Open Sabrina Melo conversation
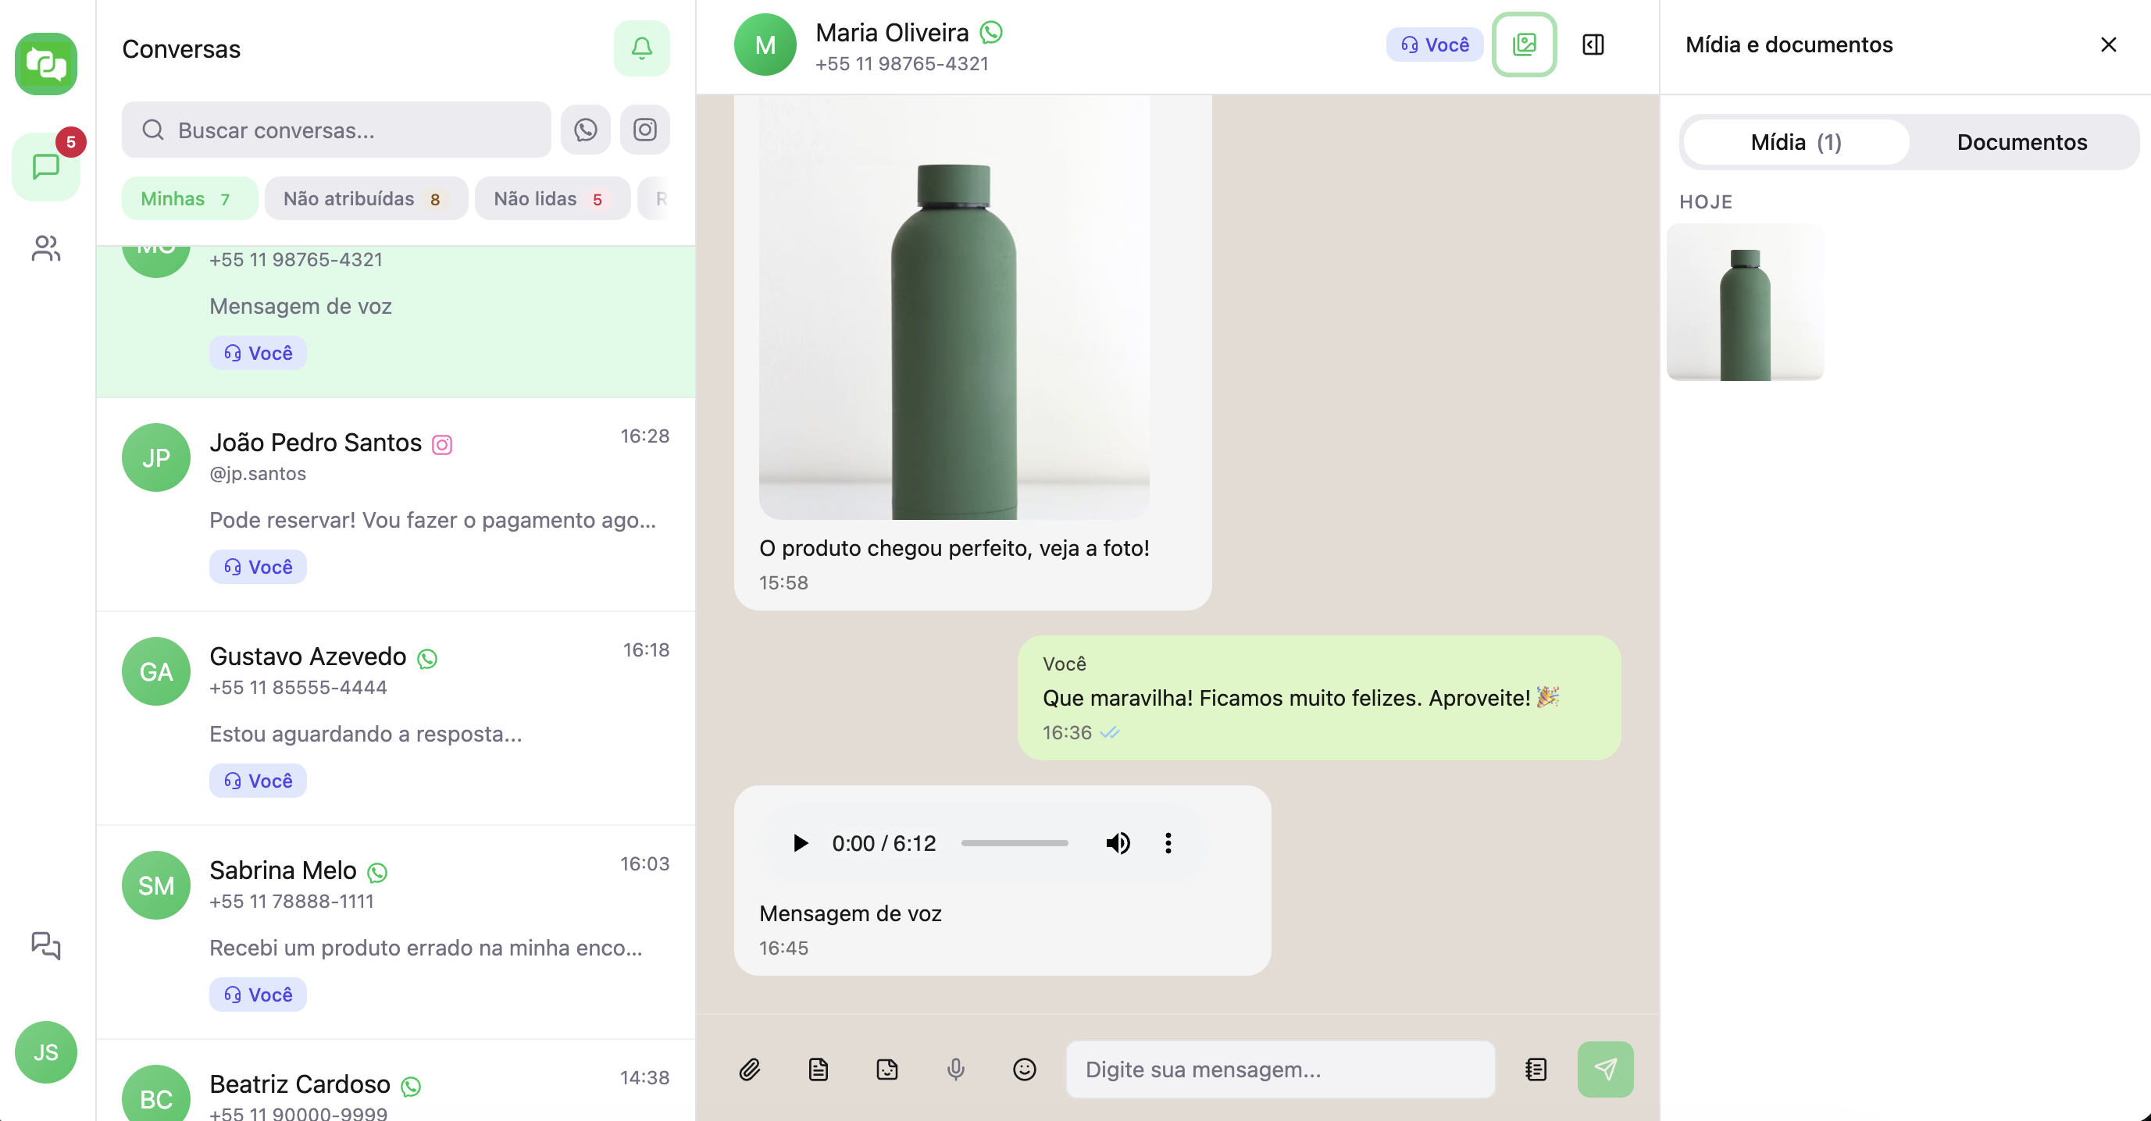 click(396, 931)
